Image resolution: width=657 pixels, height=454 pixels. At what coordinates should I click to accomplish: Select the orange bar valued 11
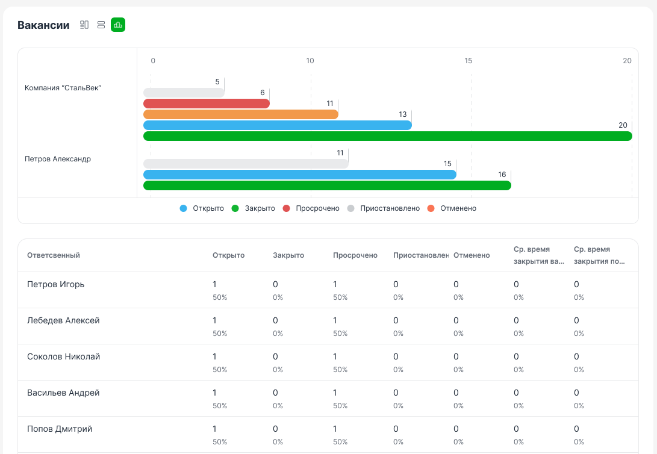[241, 114]
